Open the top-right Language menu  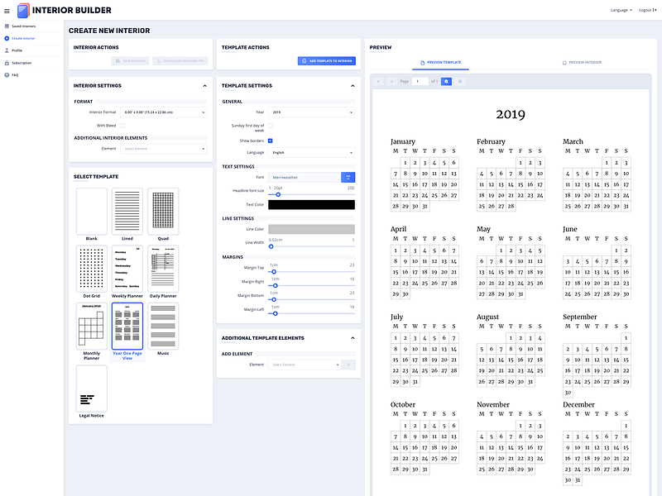coord(621,10)
